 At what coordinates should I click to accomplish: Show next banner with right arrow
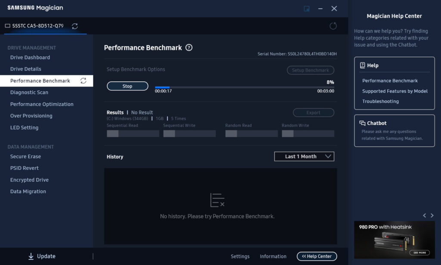[432, 216]
